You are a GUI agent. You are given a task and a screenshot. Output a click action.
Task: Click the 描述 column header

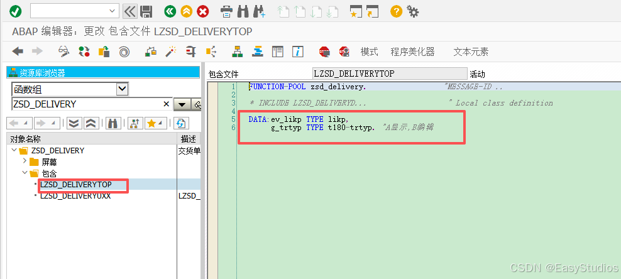click(189, 139)
